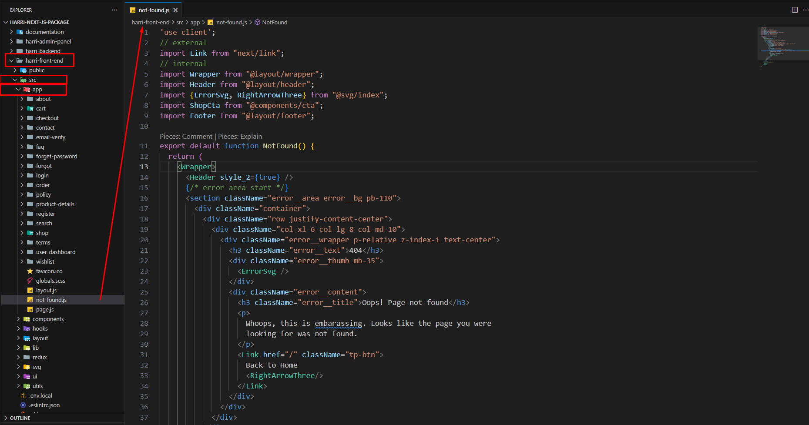This screenshot has height=425, width=809.
Task: Click the .env.local file icon
Action: pyautogui.click(x=23, y=395)
